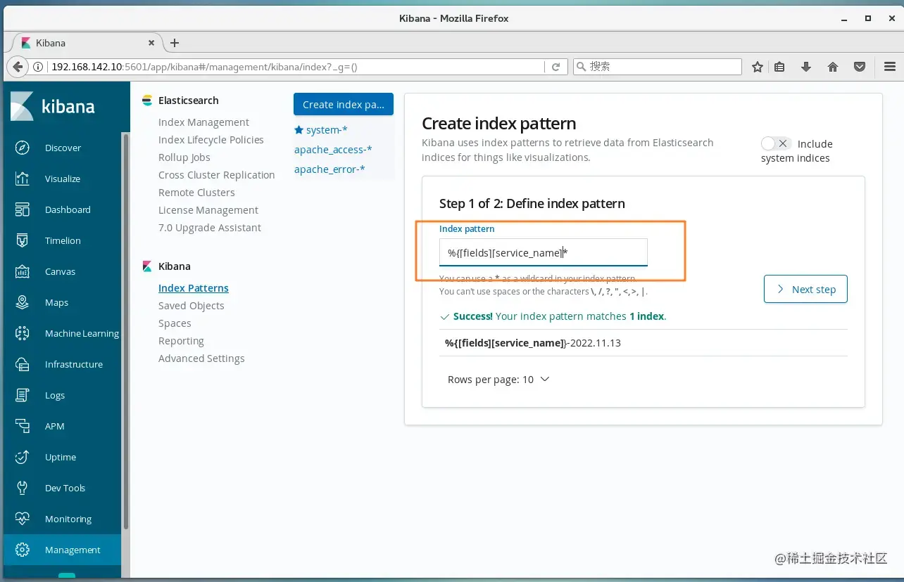
Task: Focus the Firefox URL address bar
Action: pos(296,67)
